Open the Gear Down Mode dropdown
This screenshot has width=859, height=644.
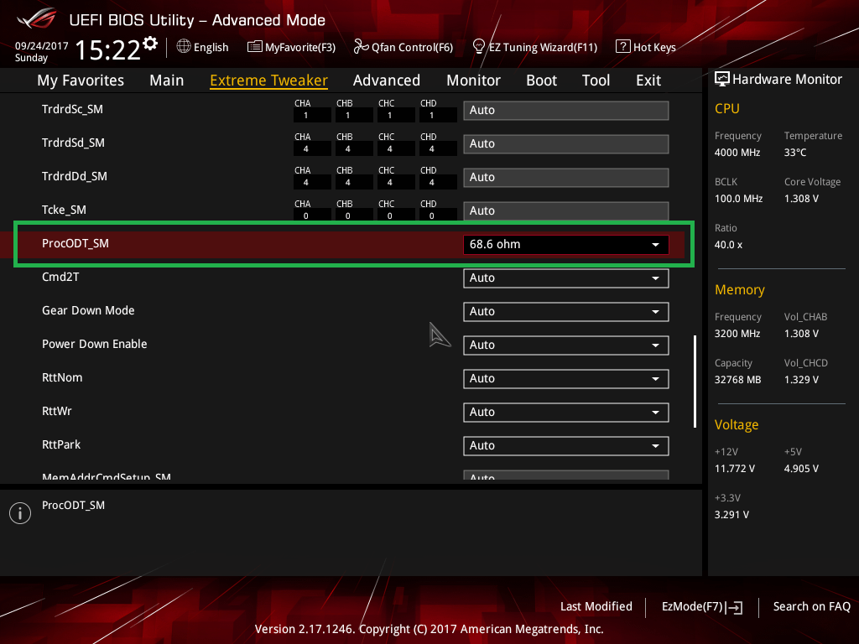tap(566, 312)
